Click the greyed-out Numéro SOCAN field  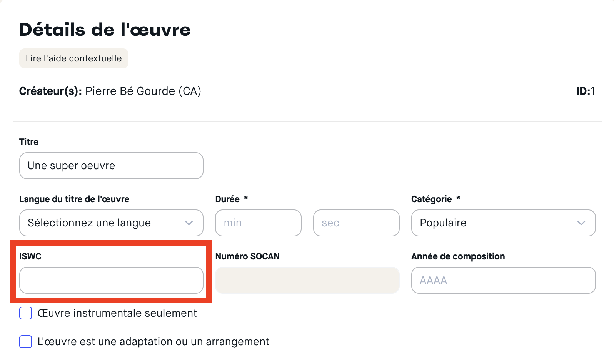(x=307, y=280)
